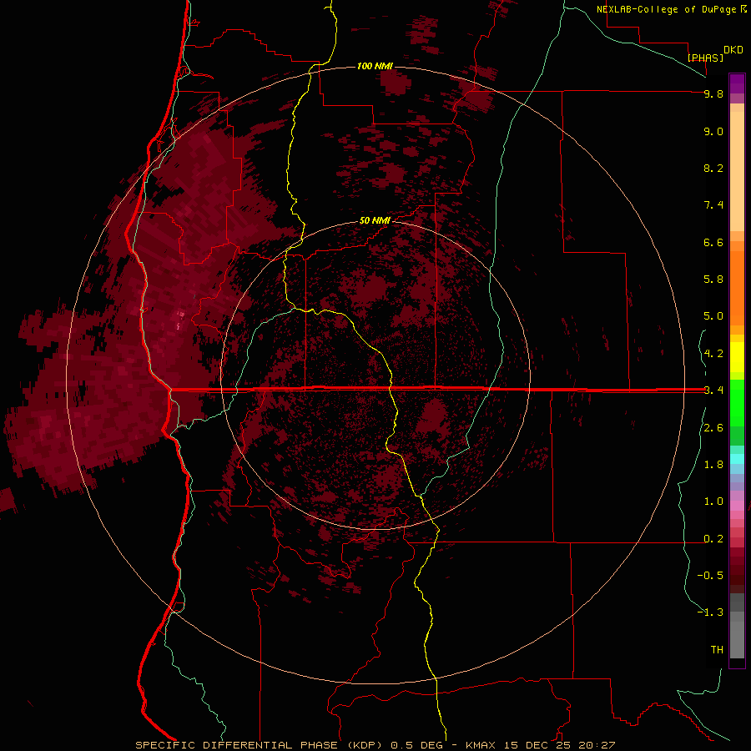The image size is (751, 751).
Task: Click the 1.8 scale value
Action: click(713, 465)
